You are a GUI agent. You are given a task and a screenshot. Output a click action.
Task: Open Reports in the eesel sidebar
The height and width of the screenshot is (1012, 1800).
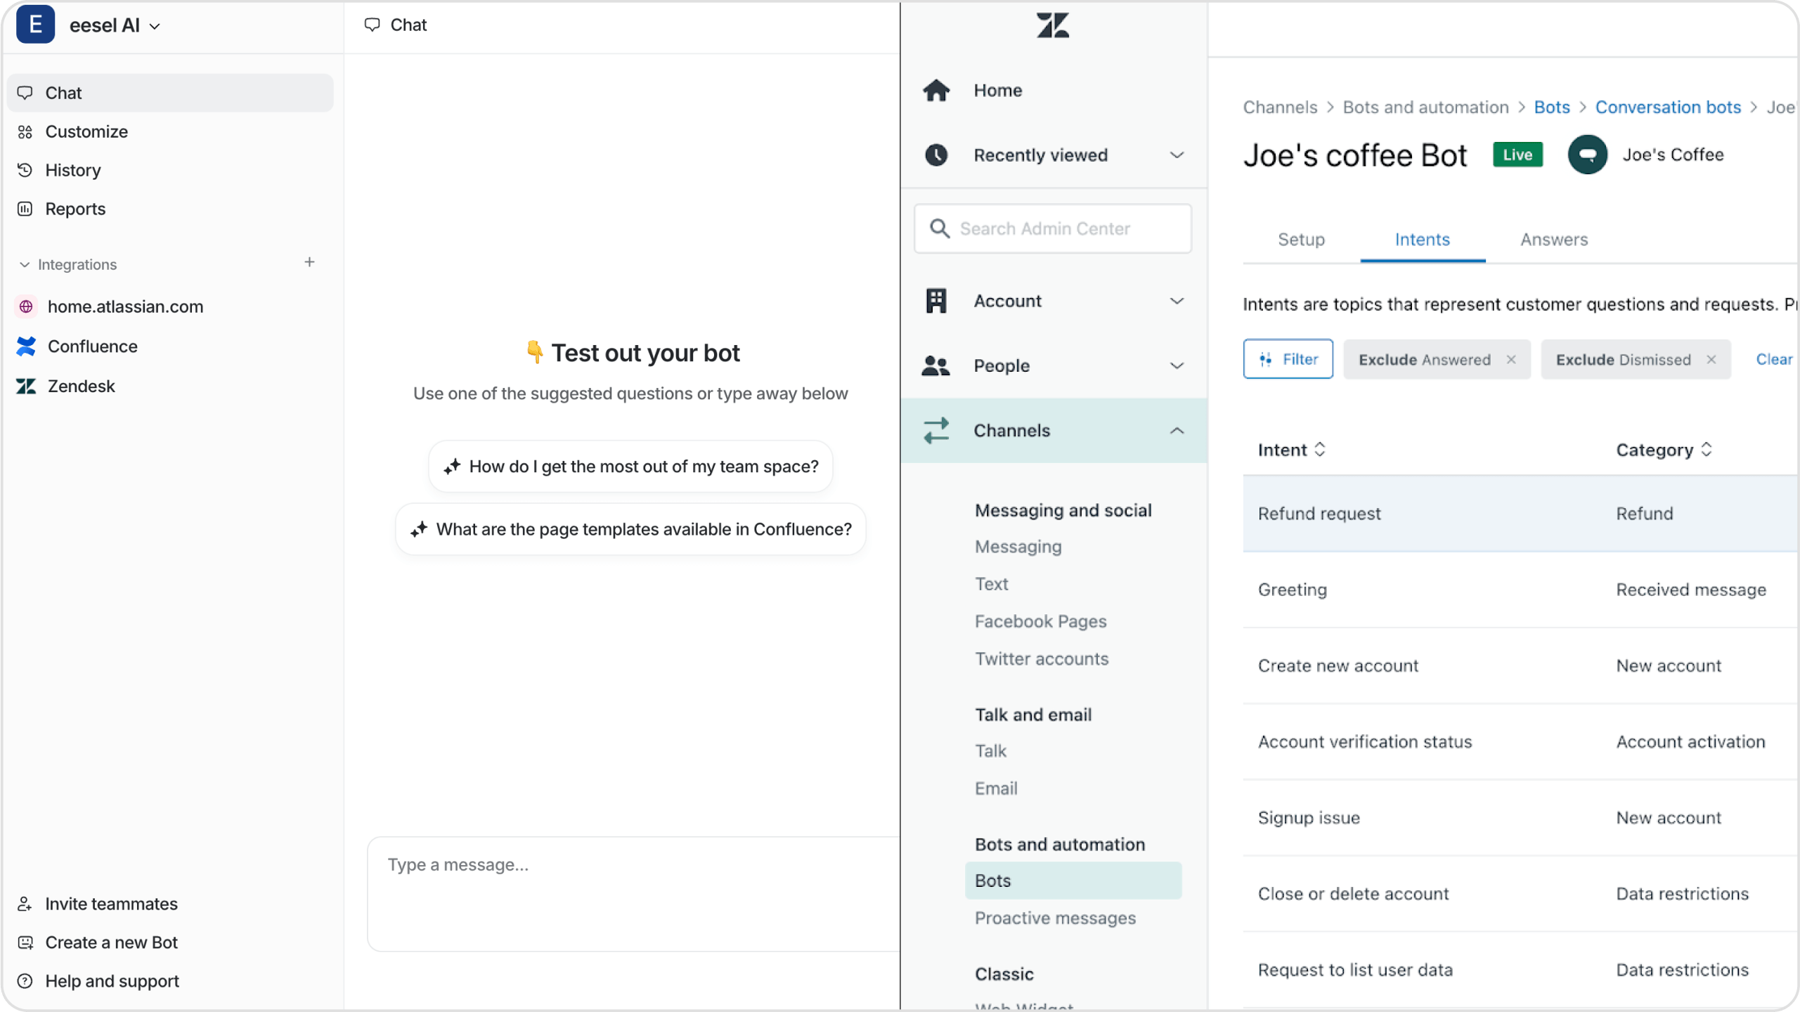(x=75, y=209)
